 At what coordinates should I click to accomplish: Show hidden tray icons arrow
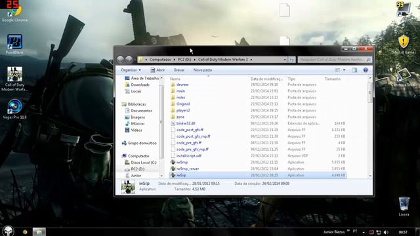364,232
